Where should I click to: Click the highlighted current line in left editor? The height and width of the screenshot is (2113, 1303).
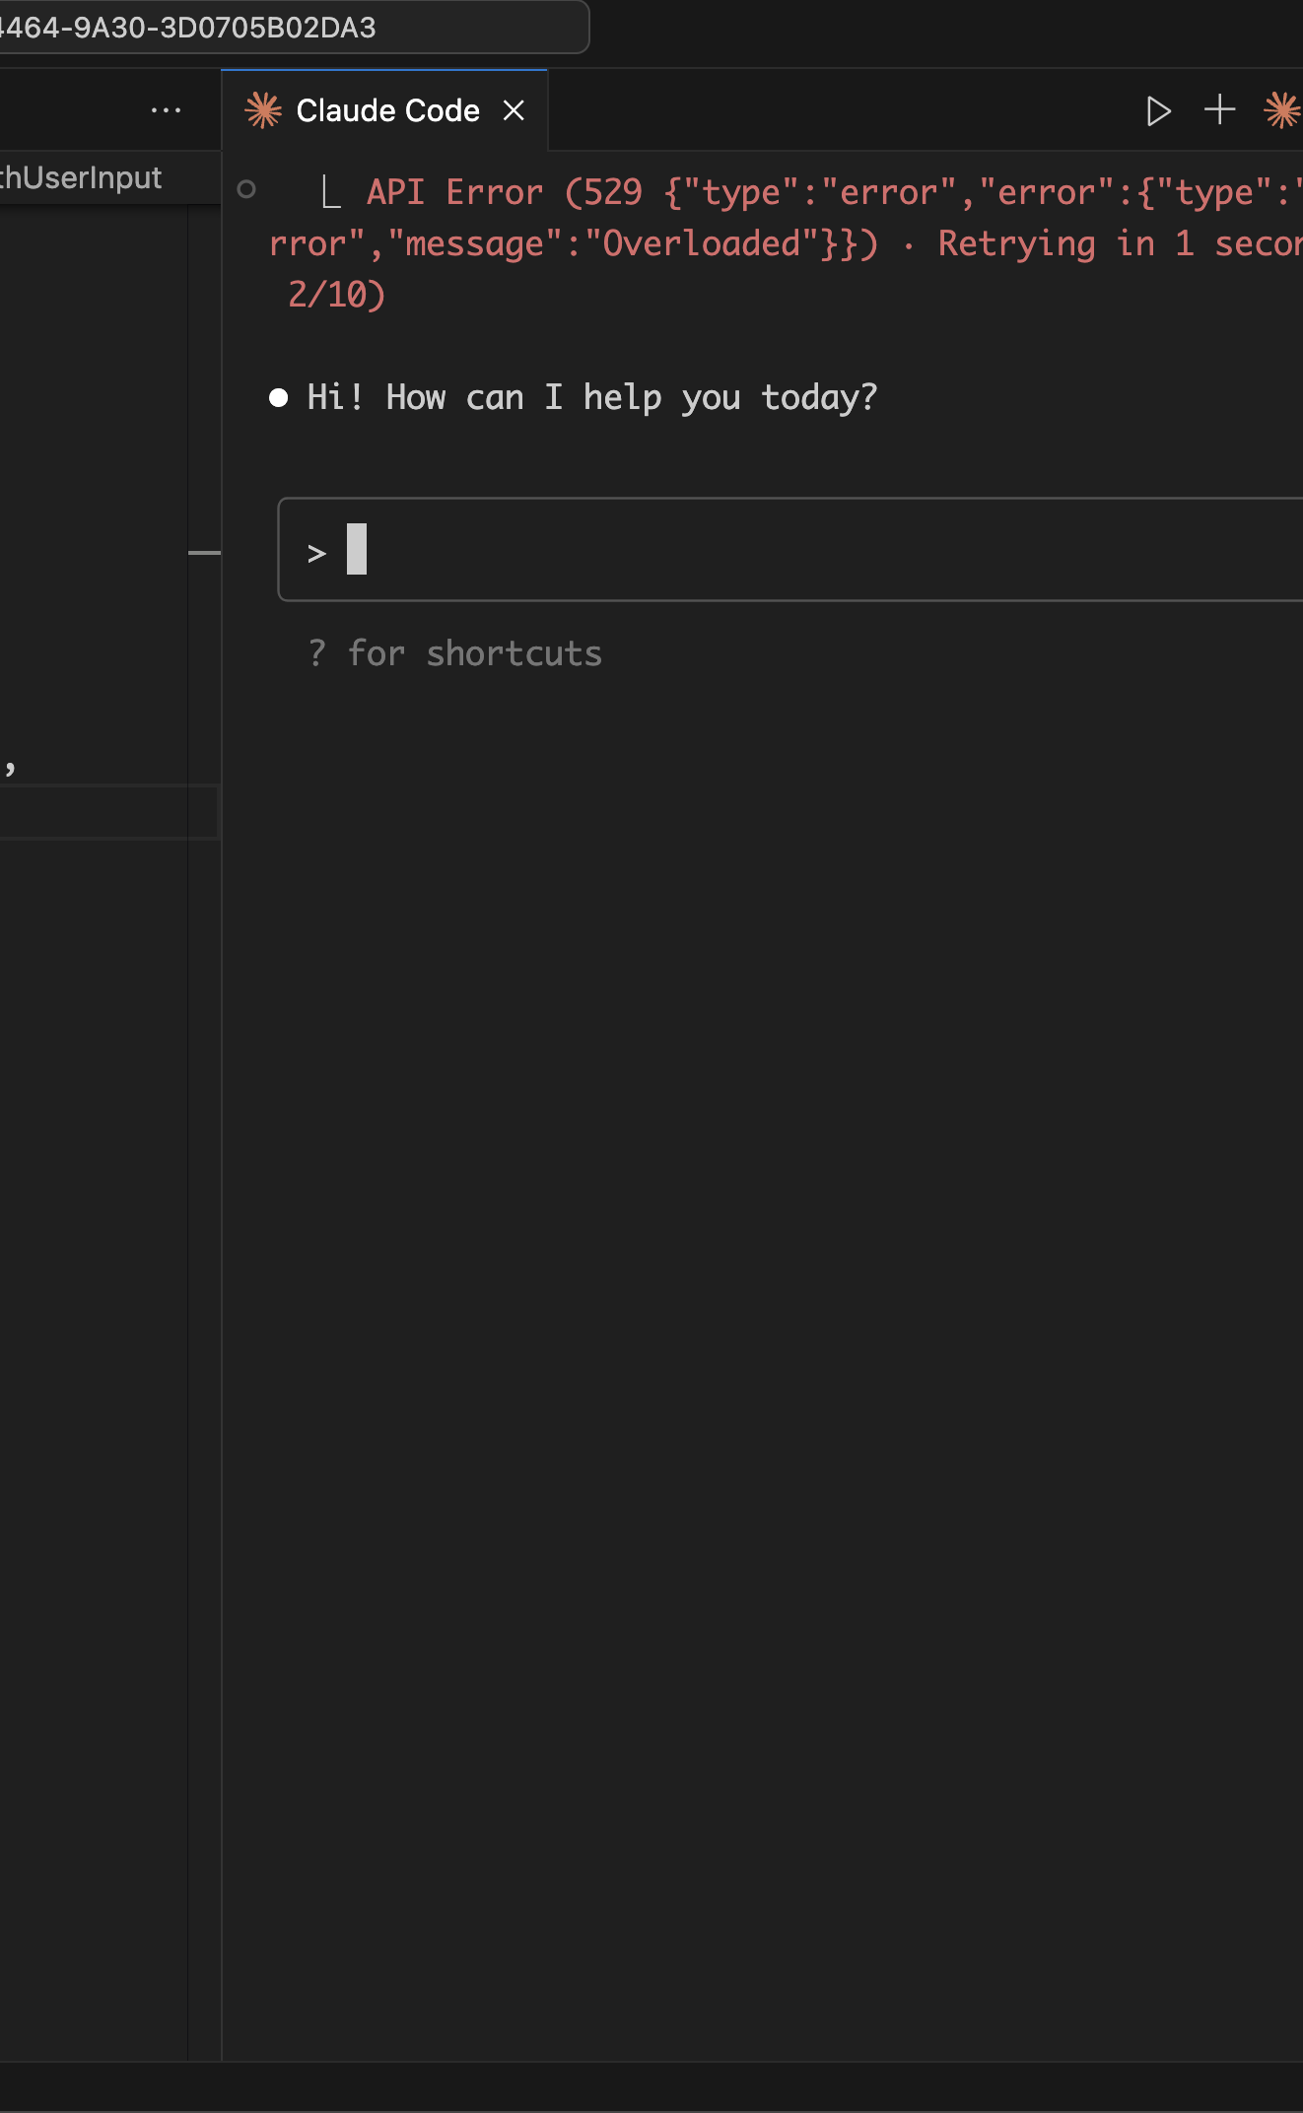108,812
